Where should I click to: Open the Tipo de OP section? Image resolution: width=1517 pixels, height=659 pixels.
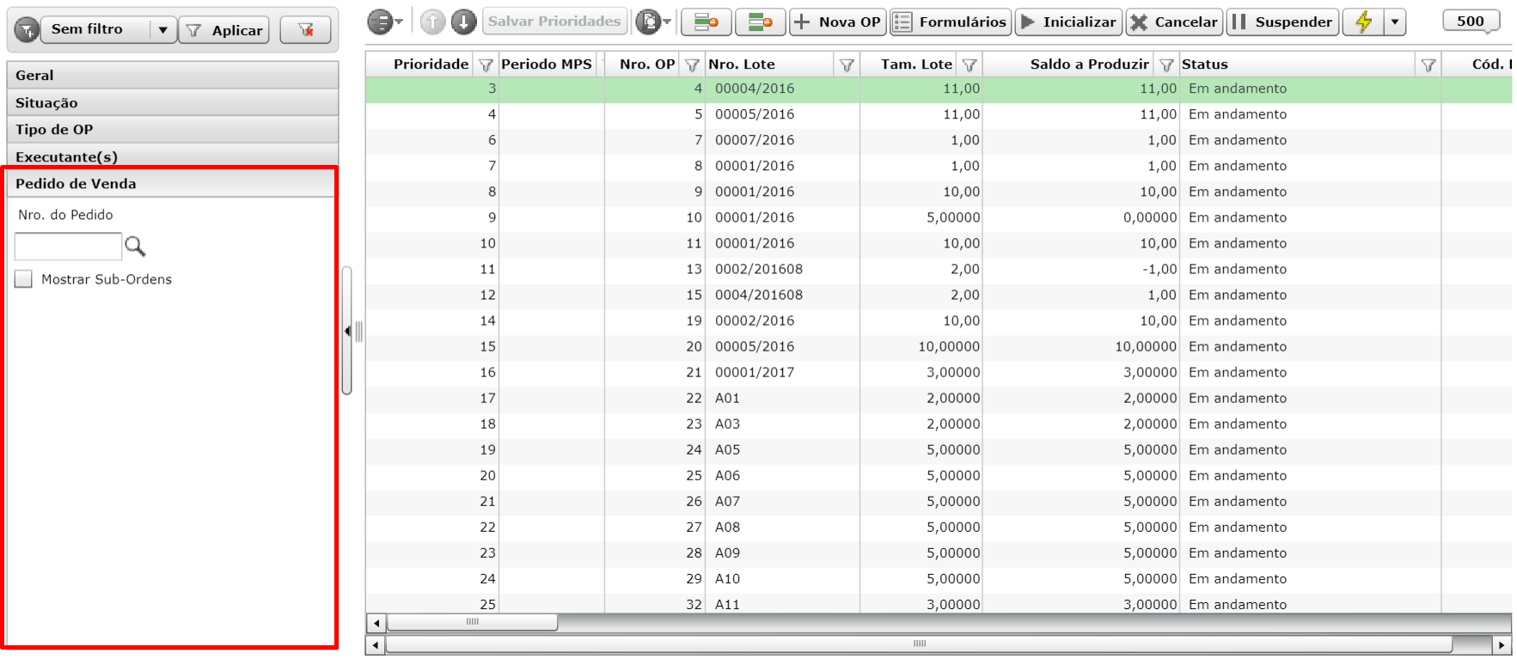172,130
